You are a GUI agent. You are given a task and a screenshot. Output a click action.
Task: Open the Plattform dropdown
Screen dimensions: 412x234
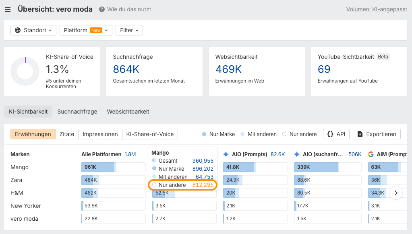coord(86,30)
